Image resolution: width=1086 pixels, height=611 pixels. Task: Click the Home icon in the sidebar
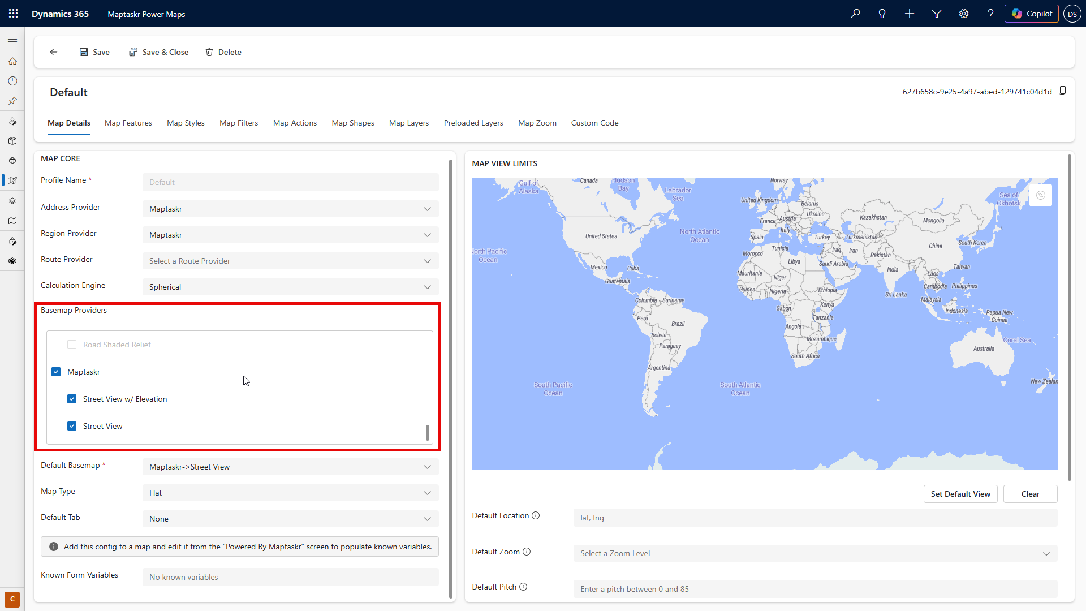[x=12, y=61]
